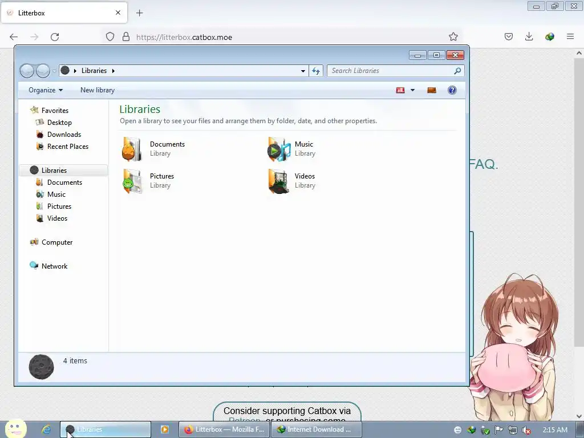Bookmark page with star icon
This screenshot has height=438, width=584.
point(453,36)
